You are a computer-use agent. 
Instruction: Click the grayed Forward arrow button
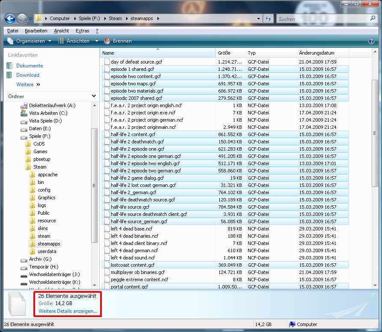(22, 18)
